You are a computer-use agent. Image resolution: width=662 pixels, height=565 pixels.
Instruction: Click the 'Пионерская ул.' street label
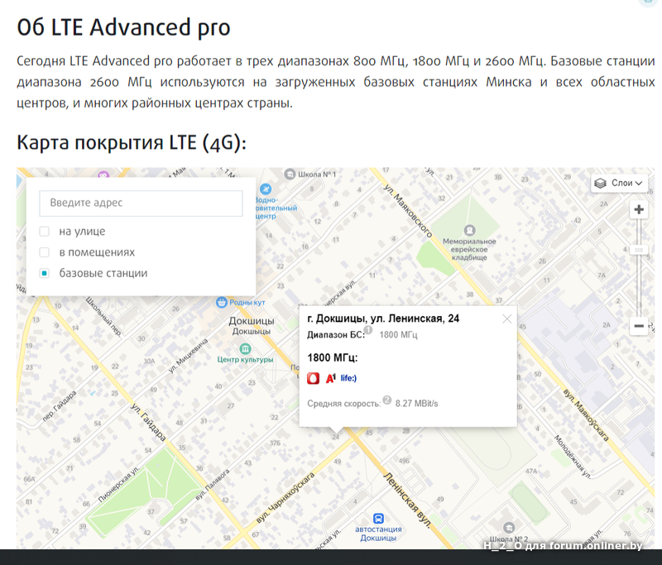[119, 485]
